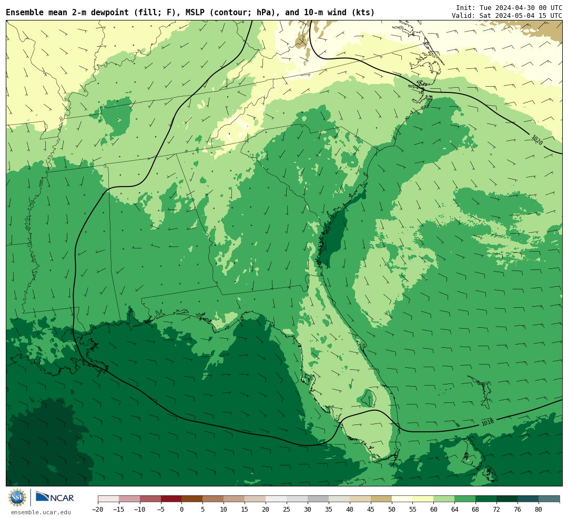This screenshot has height=519, width=568.
Task: Click the darkest green swatch between 72 and 76
Action: (508, 499)
